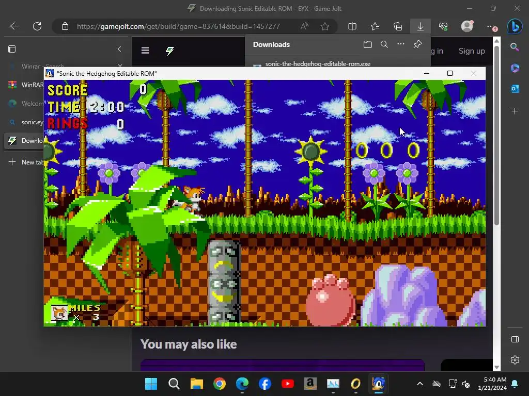Switch to the Welcome tab
Viewport: 529px width, 396px height.
tap(24, 103)
